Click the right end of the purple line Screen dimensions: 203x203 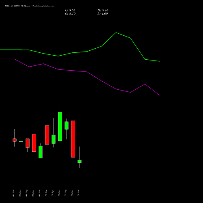click(x=160, y=95)
